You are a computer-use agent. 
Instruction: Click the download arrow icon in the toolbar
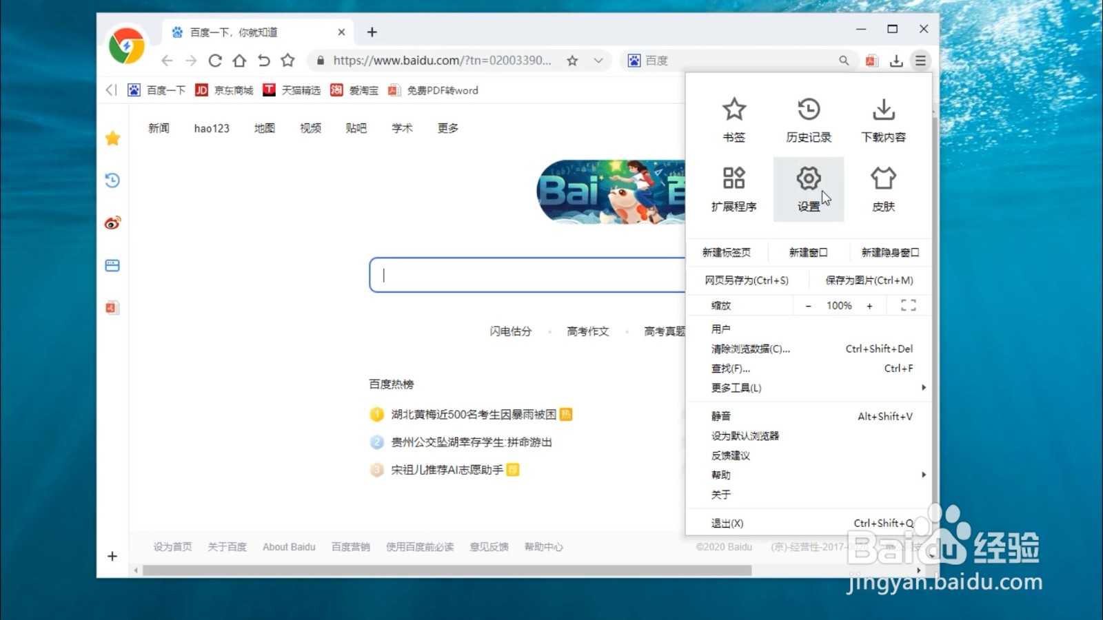(x=896, y=61)
